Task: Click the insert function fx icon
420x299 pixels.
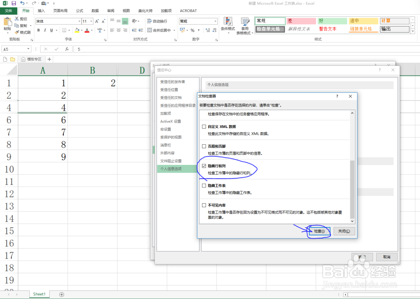Action: (x=67, y=49)
